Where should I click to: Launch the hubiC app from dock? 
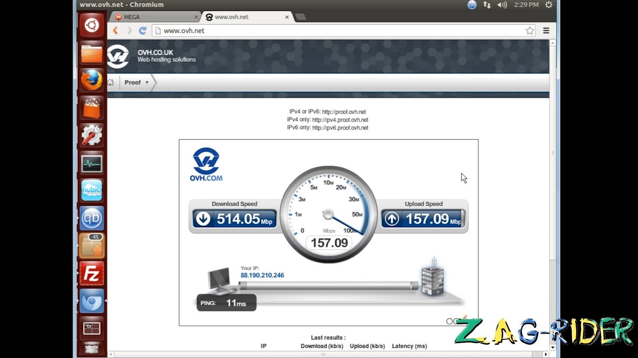point(92,190)
